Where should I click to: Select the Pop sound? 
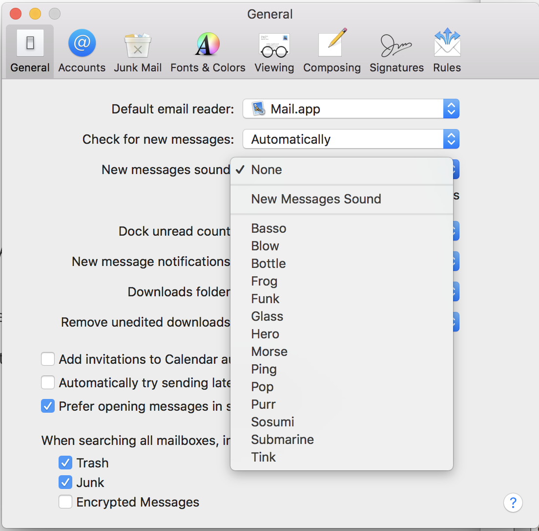point(342,386)
